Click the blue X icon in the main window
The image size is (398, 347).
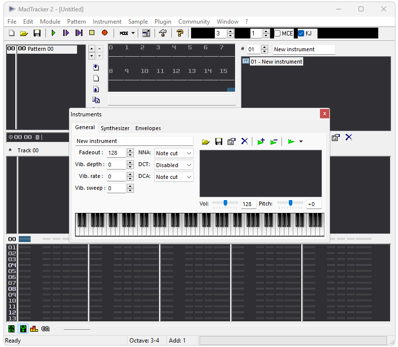[349, 138]
